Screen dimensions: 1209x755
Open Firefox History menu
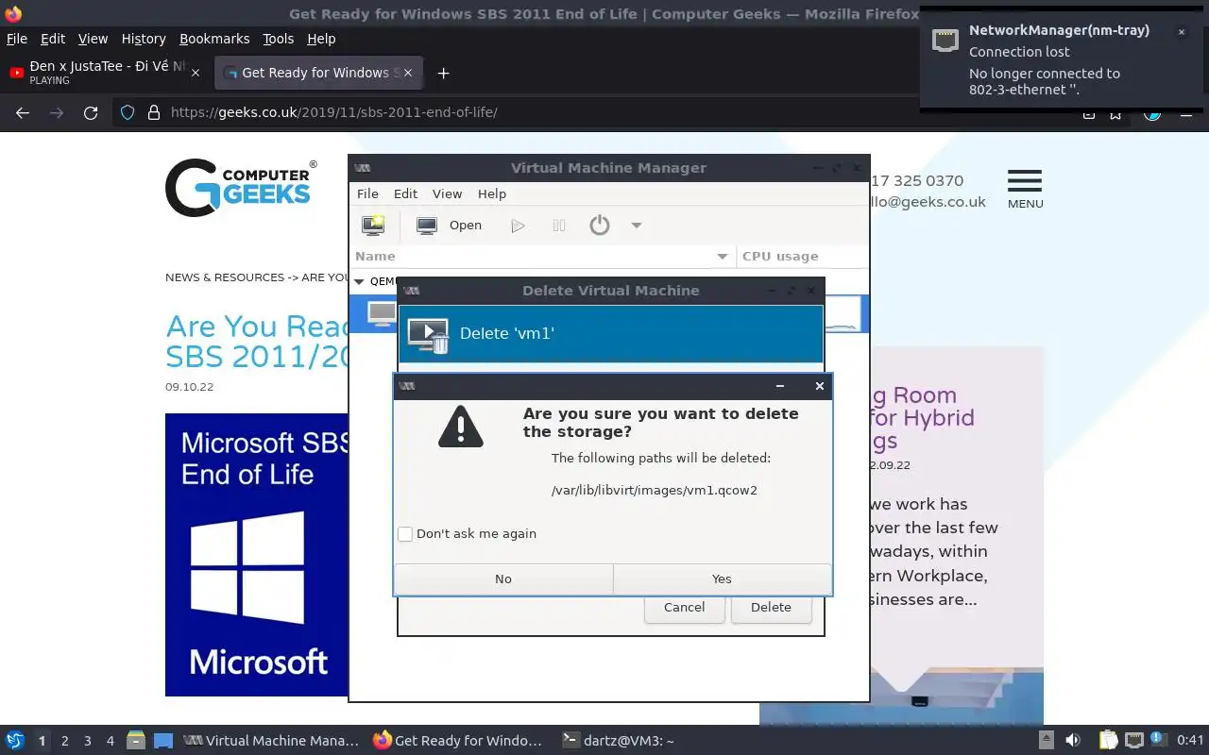(x=144, y=39)
